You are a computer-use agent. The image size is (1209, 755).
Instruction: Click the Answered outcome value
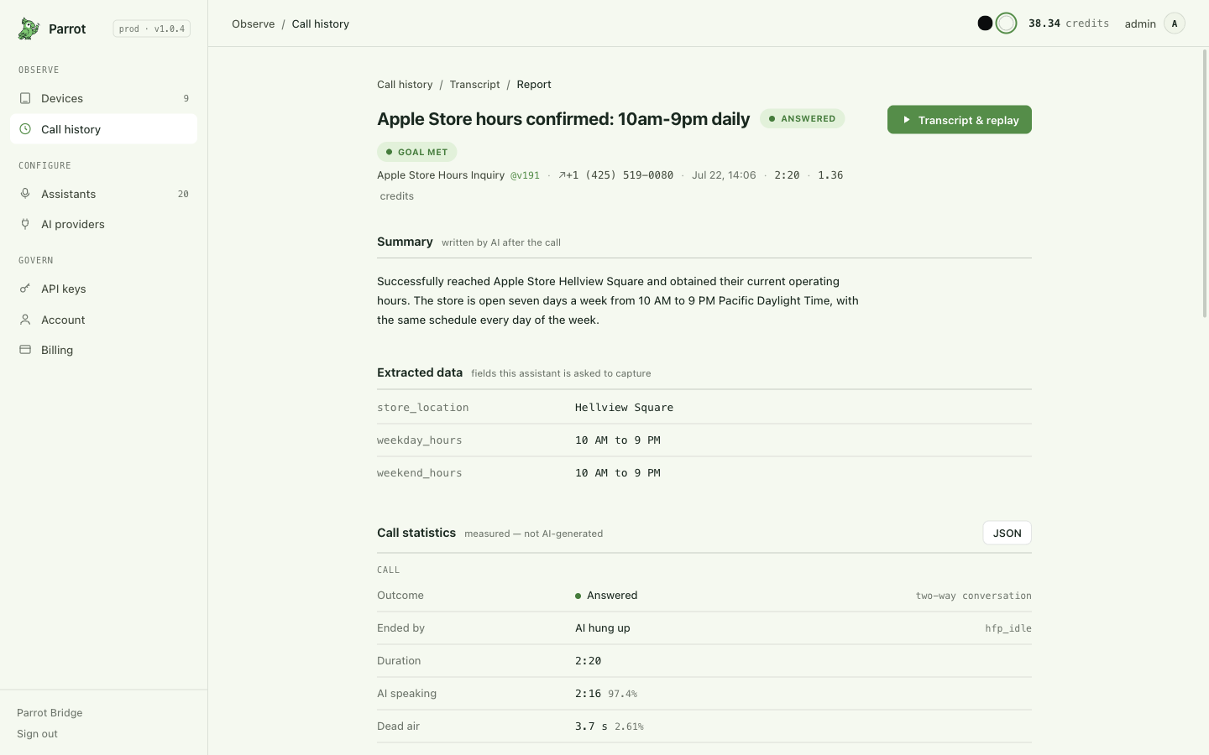point(606,596)
